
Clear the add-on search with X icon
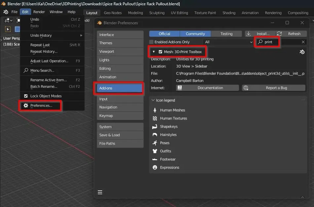(303, 42)
